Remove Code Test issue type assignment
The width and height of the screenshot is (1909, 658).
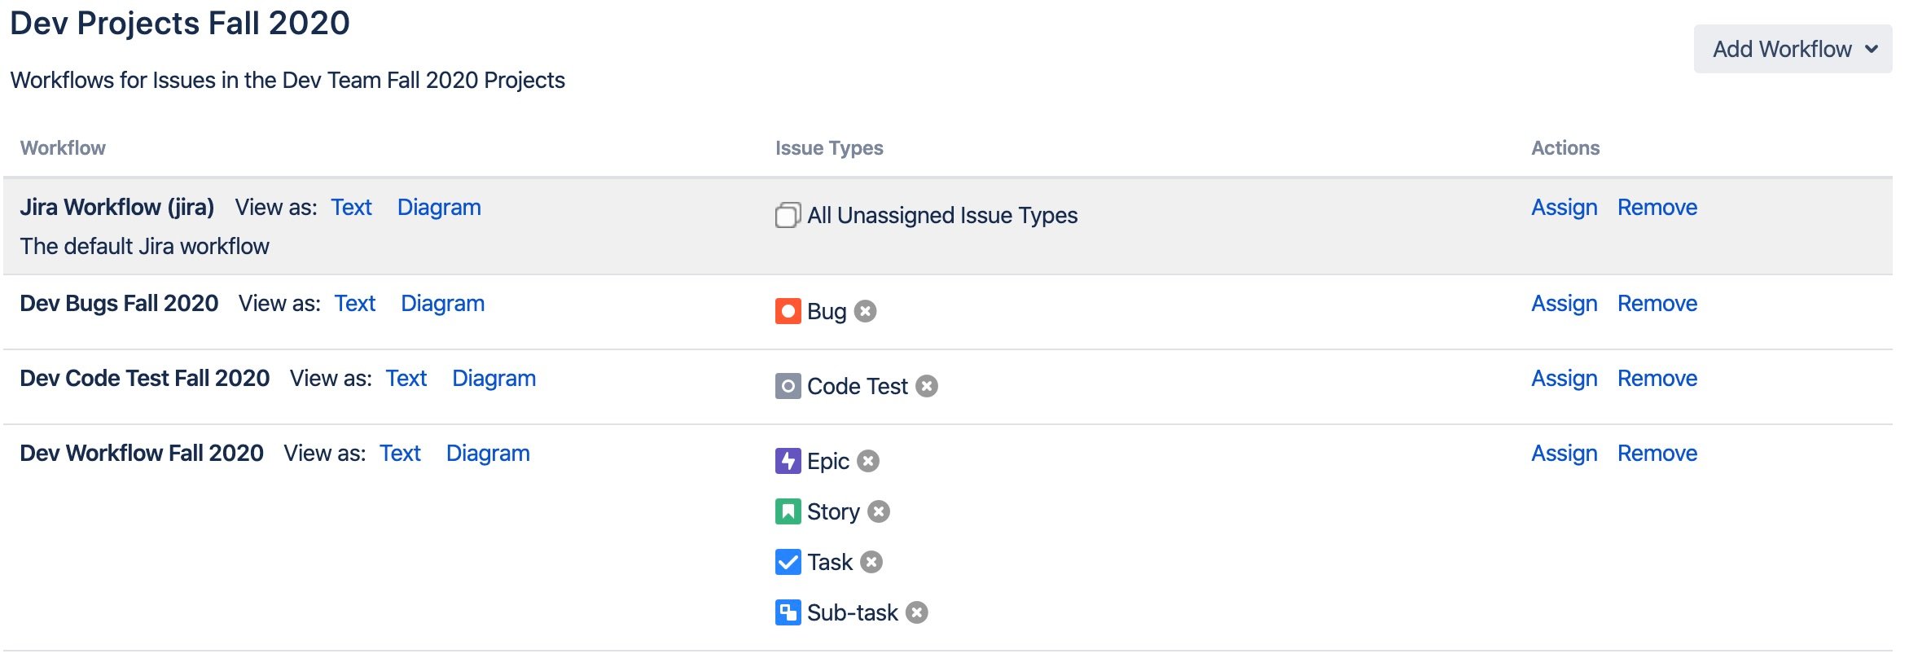927,386
